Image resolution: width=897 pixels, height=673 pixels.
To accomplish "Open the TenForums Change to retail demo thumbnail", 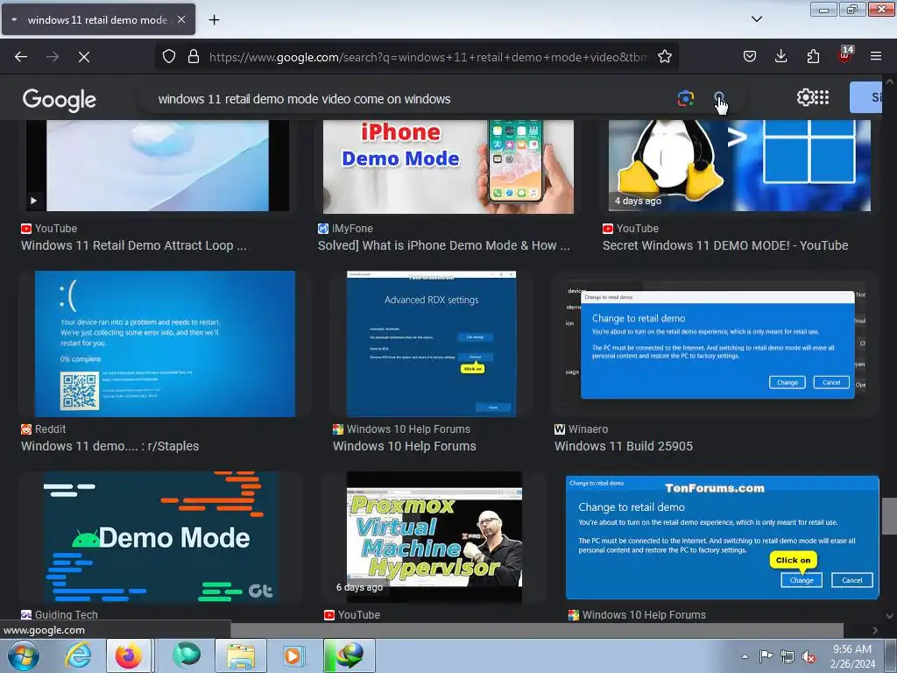I will coord(722,537).
